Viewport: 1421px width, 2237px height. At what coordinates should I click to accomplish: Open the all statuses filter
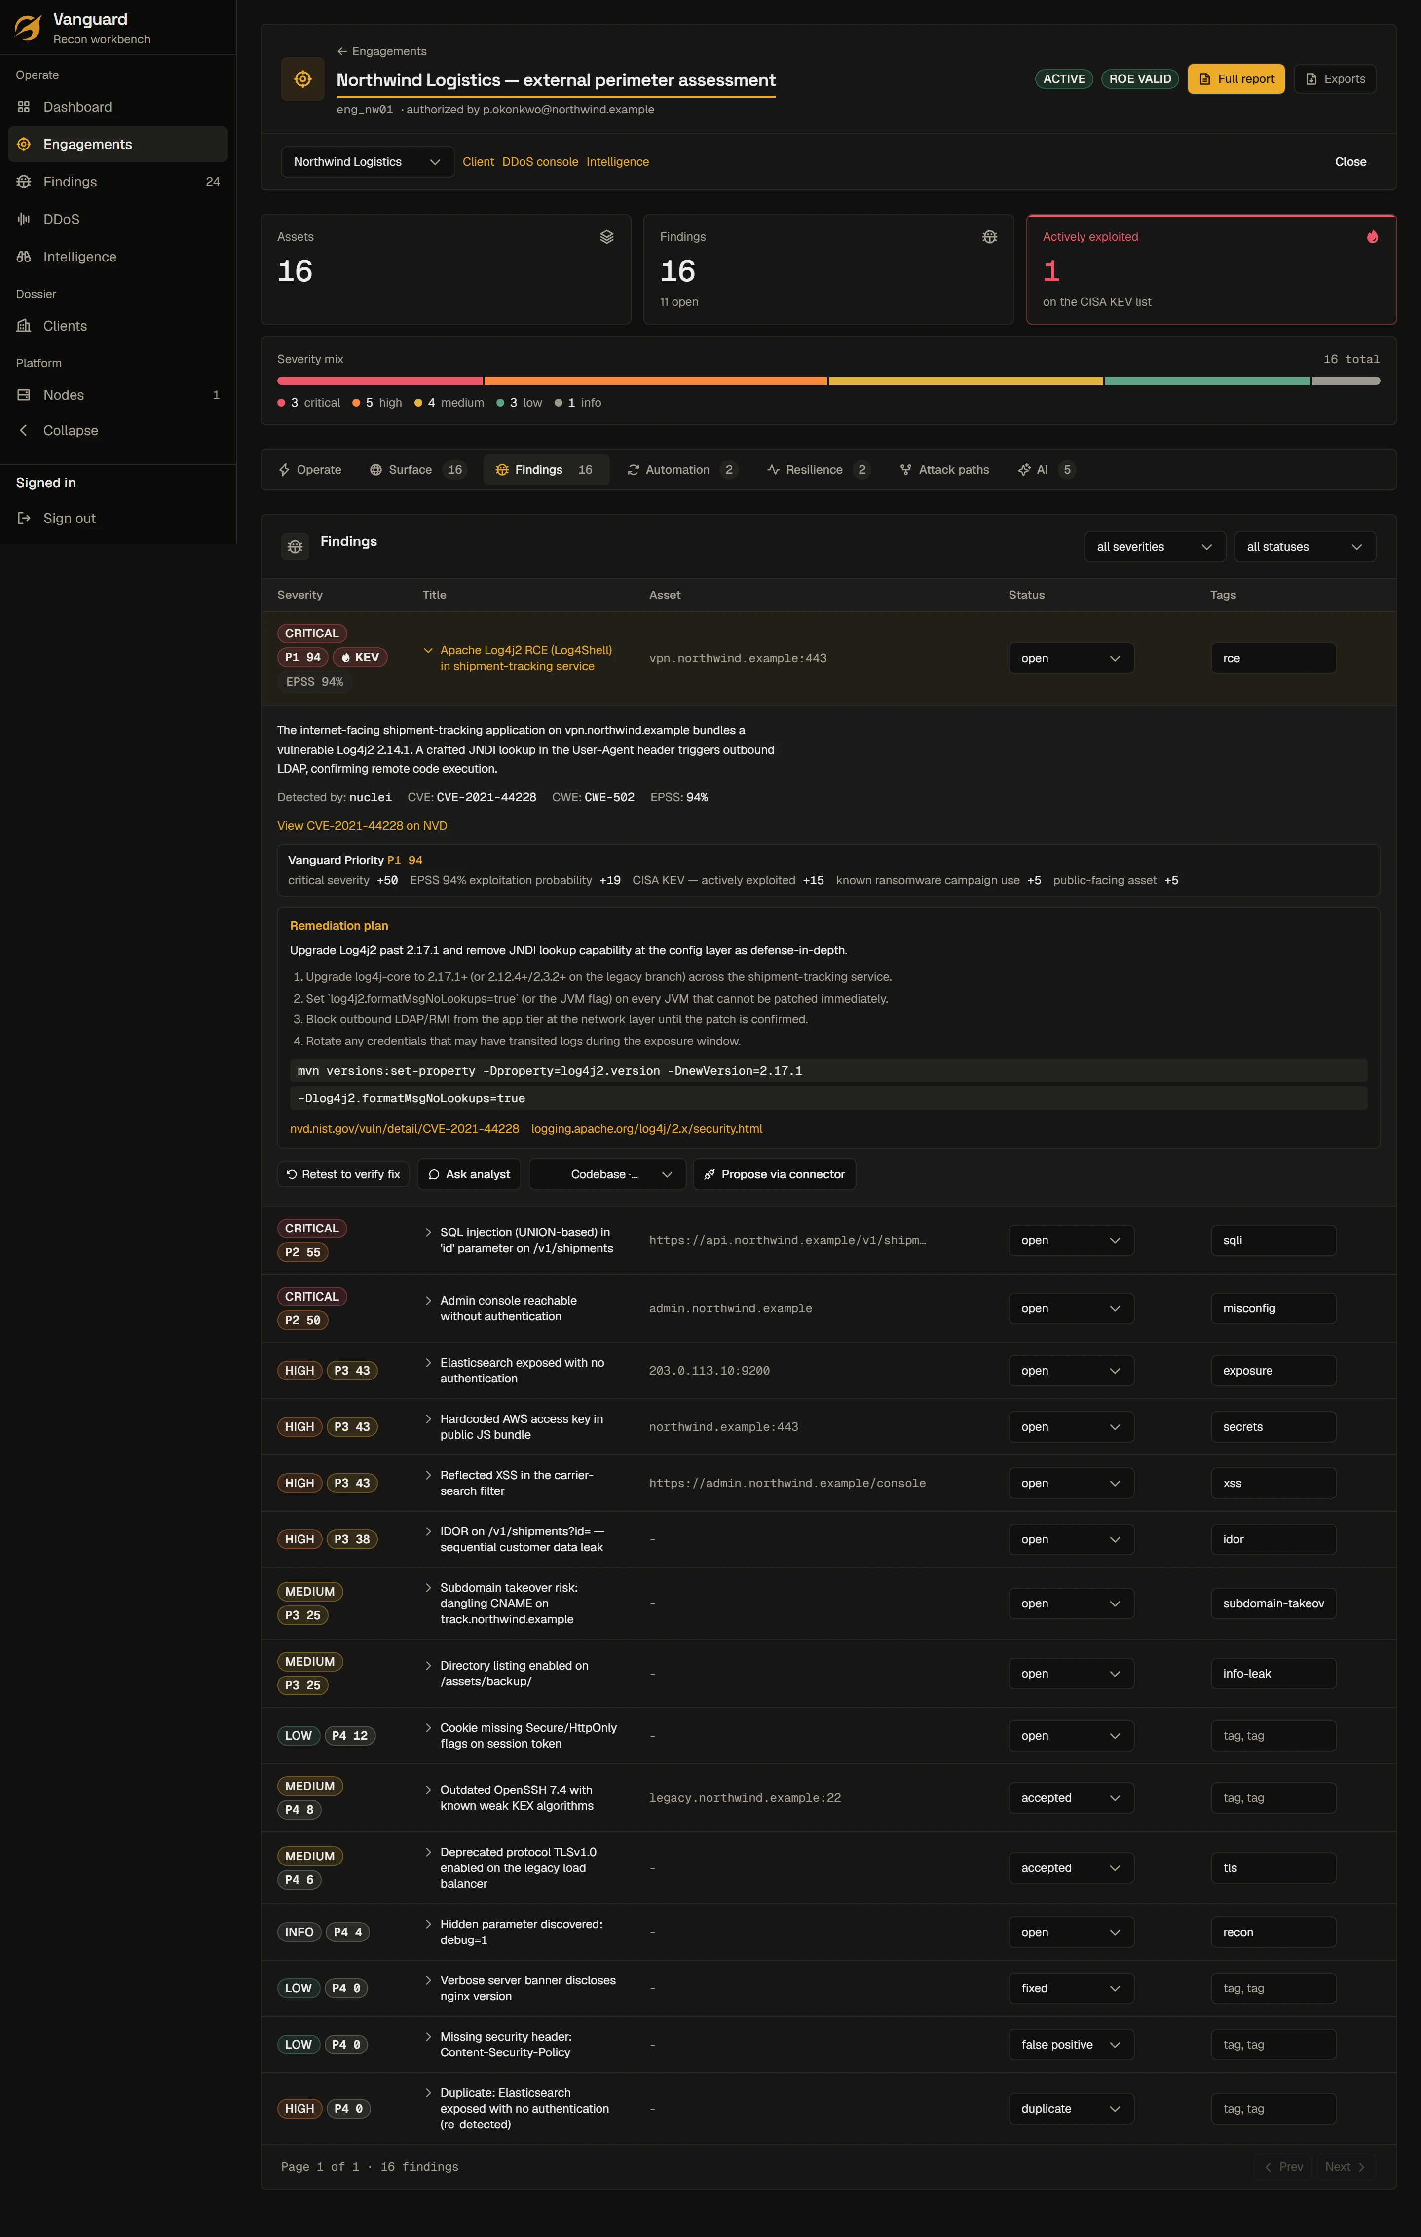click(x=1304, y=546)
